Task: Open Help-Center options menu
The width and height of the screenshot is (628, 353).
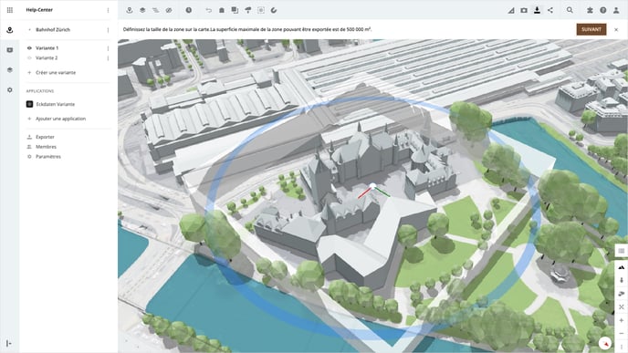Action: pos(108,10)
